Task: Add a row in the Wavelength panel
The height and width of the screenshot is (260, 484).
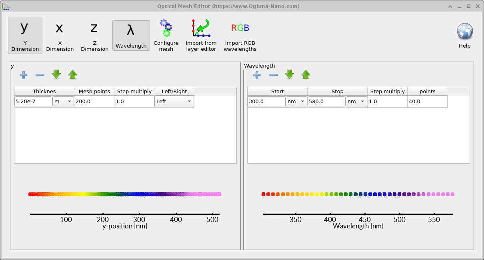Action: pos(257,75)
